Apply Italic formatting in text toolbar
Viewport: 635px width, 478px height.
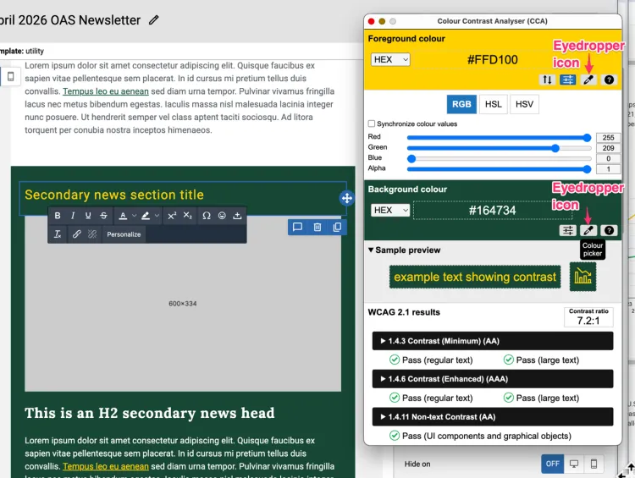[x=73, y=216]
